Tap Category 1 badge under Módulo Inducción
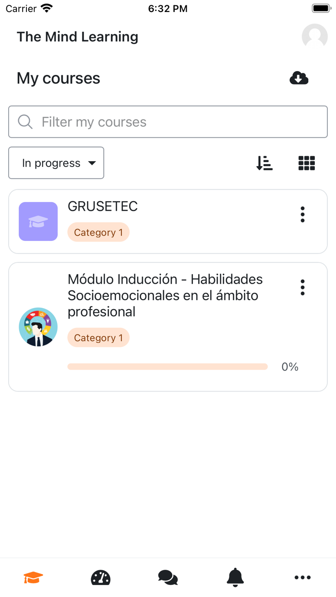Image resolution: width=336 pixels, height=597 pixels. click(x=98, y=338)
